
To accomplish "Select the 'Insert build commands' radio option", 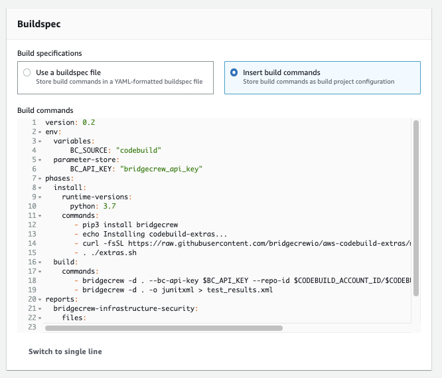I will click(x=234, y=72).
